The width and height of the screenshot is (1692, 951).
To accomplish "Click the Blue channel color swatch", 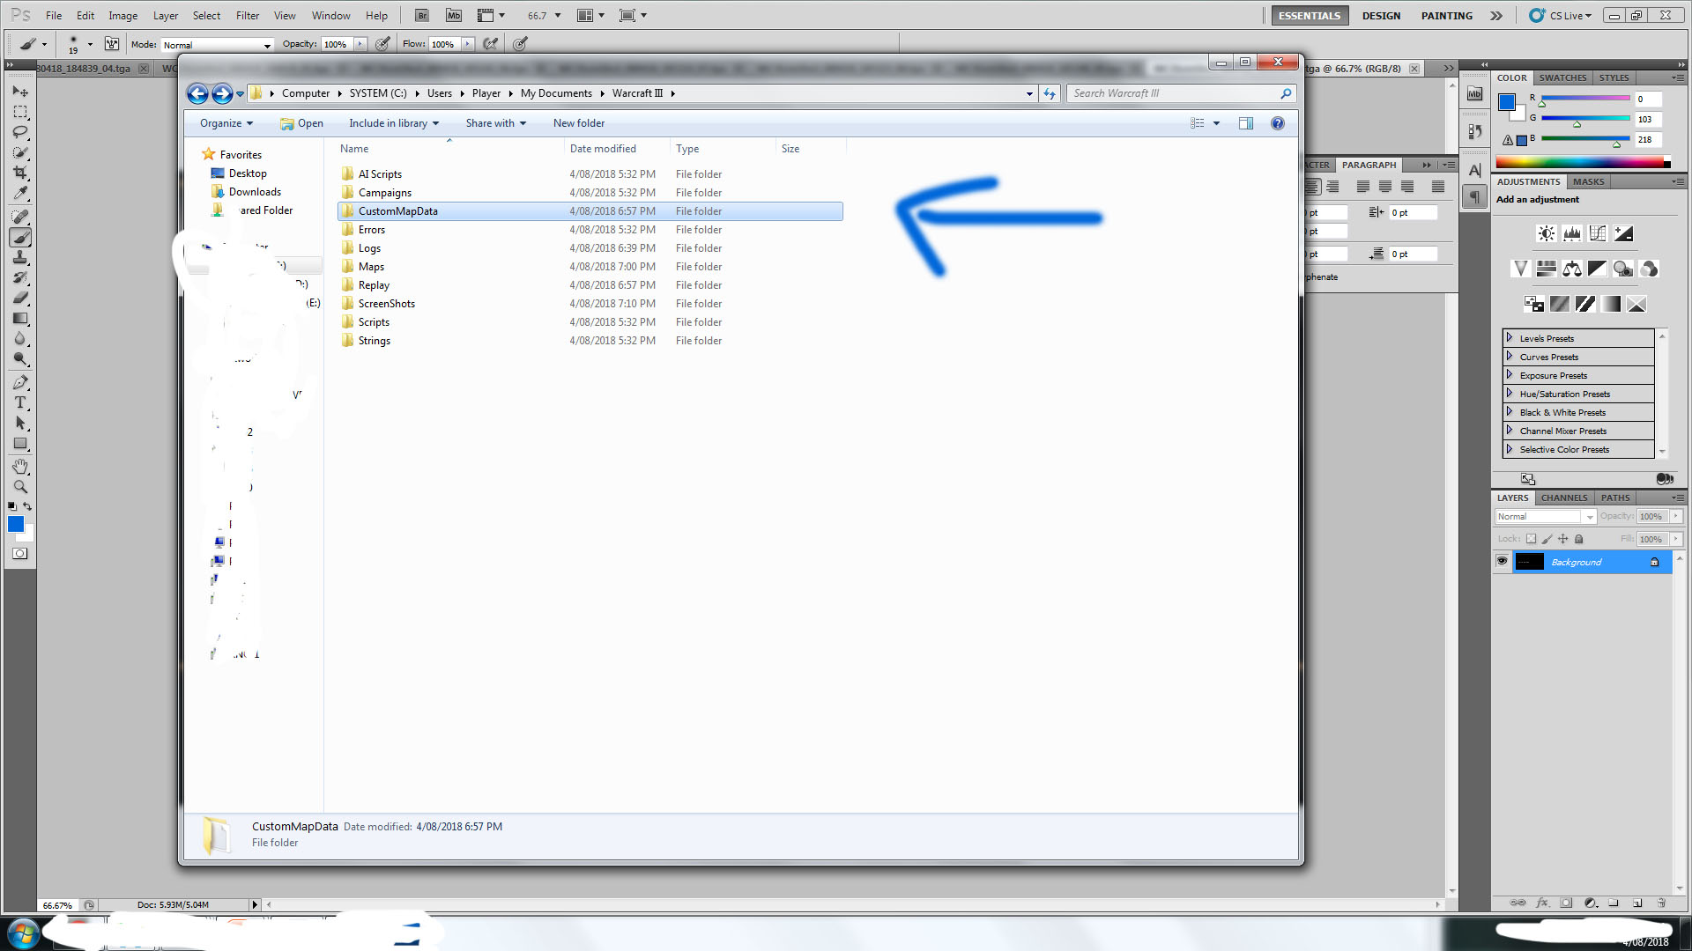I will pyautogui.click(x=1522, y=139).
